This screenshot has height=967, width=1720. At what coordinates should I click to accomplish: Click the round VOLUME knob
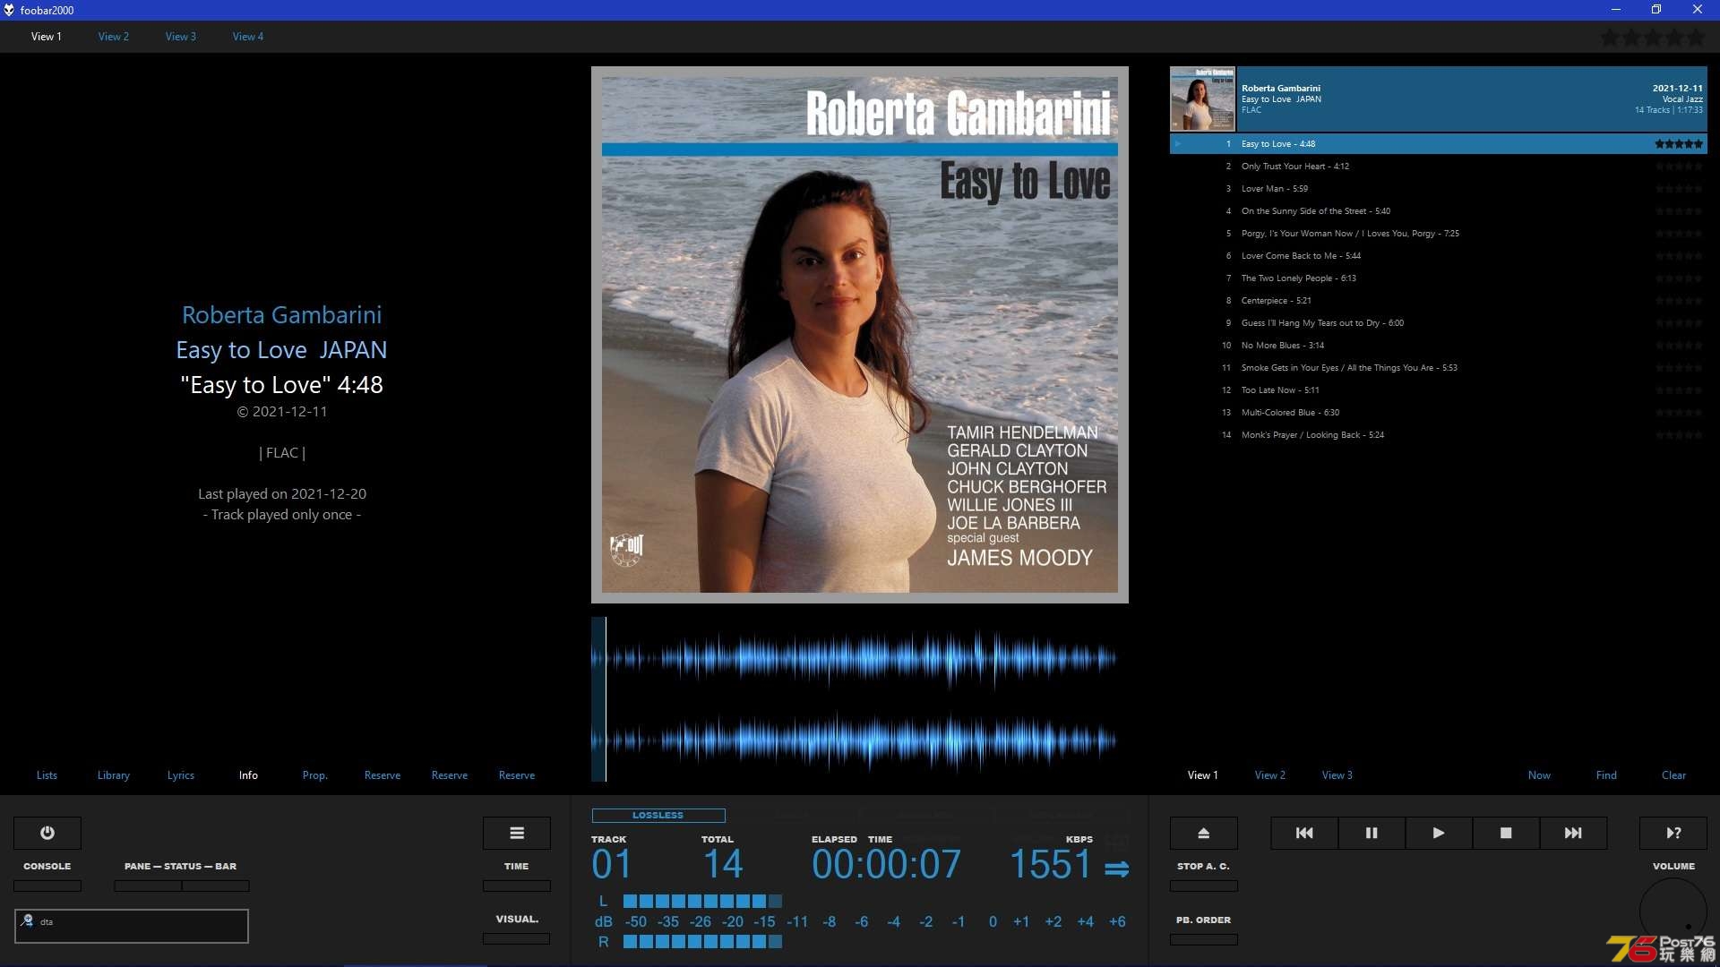click(1673, 911)
